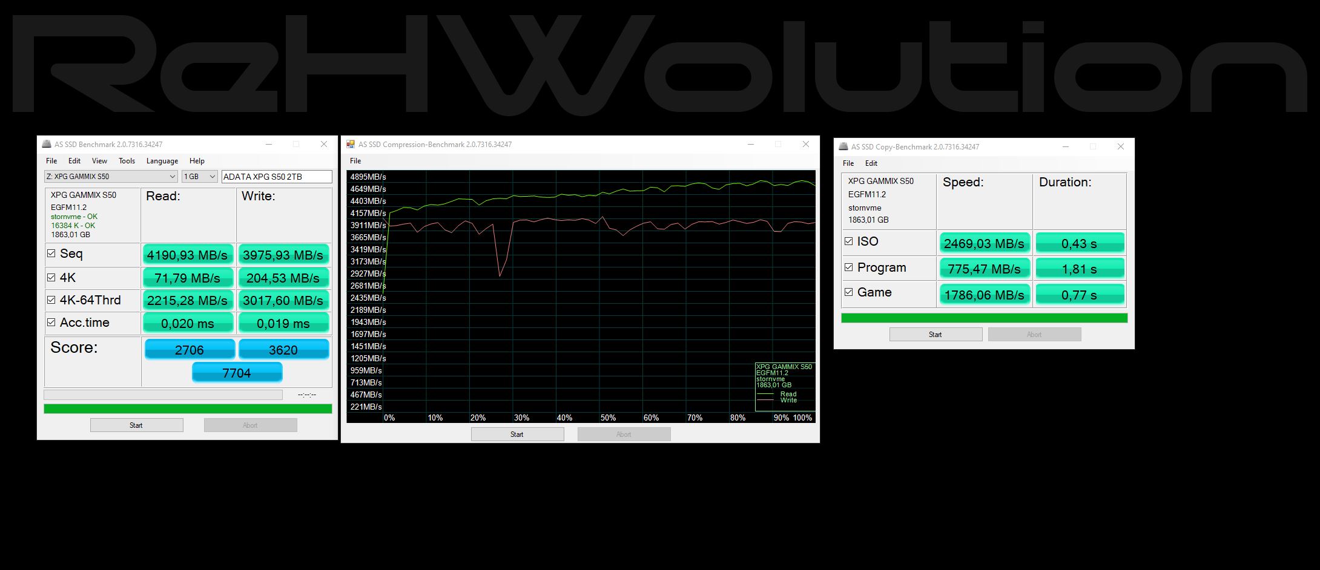Viewport: 1320px width, 570px height.
Task: Click the Write legend entry in compression graph
Action: (788, 400)
